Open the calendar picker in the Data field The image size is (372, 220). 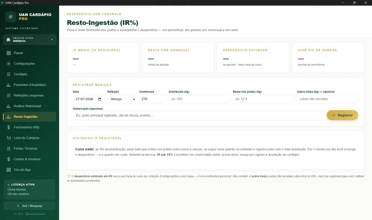point(100,99)
